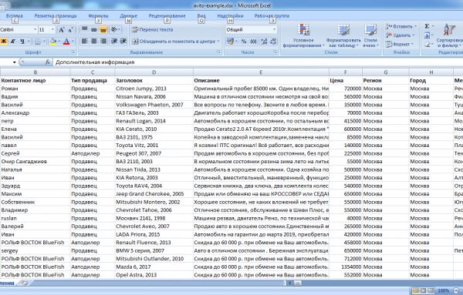Image resolution: width=463 pixels, height=295 pixels.
Task: Click the 100% zoom level
Action: 444,291
